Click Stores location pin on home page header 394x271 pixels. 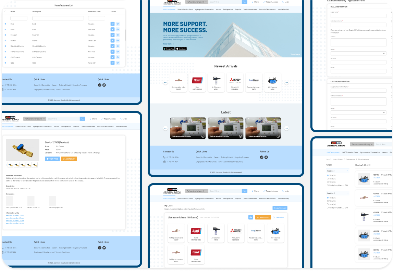click(253, 2)
